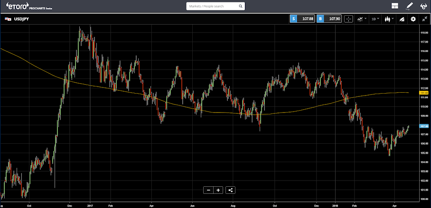Open chart settings gear
The width and height of the screenshot is (431, 208).
click(x=413, y=19)
